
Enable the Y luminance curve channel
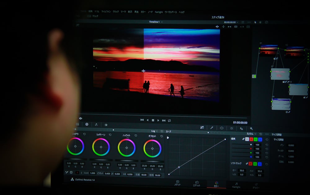(247, 139)
